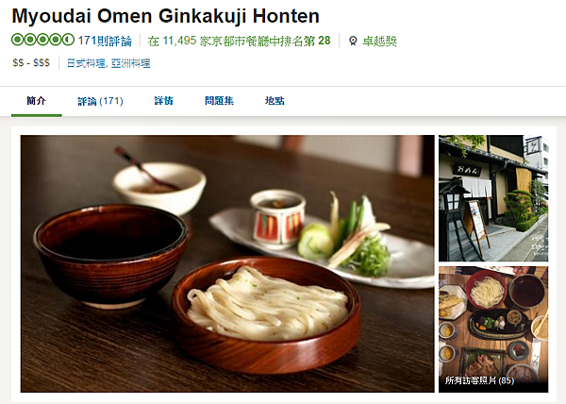The height and width of the screenshot is (404, 566).
Task: Switch to the 問題集 Q&A tab
Action: pos(219,101)
